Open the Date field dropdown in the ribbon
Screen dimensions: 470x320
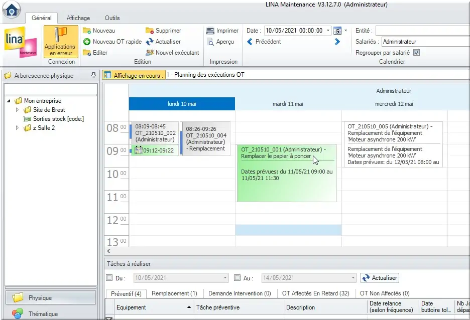tap(328, 31)
